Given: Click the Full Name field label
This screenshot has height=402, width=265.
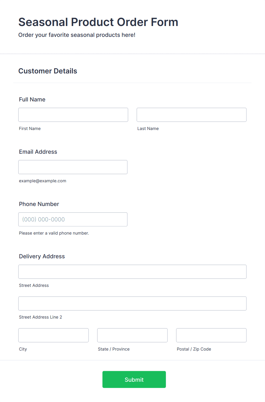Looking at the screenshot, I should tap(32, 99).
